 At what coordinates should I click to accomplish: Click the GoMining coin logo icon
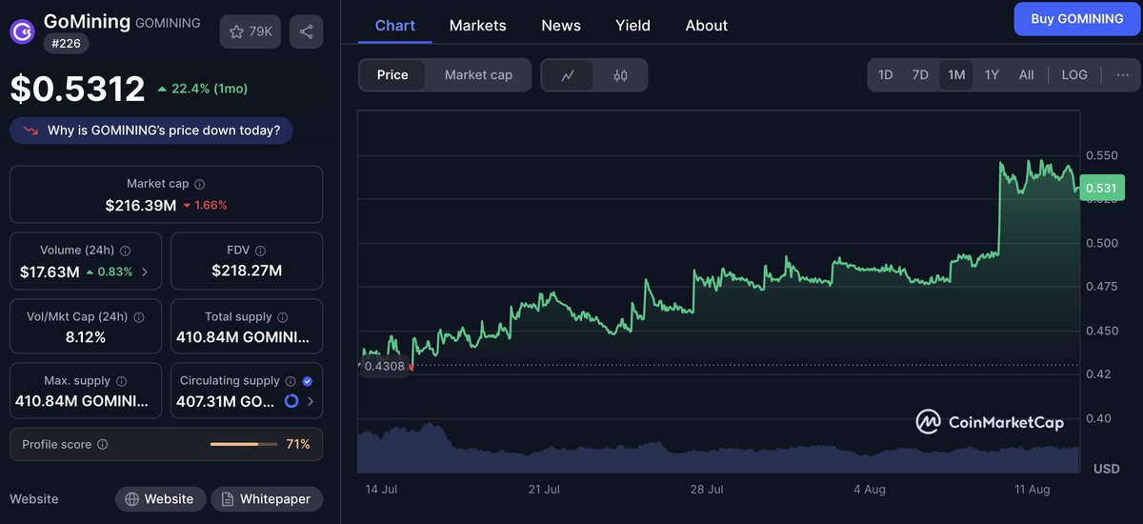24,31
